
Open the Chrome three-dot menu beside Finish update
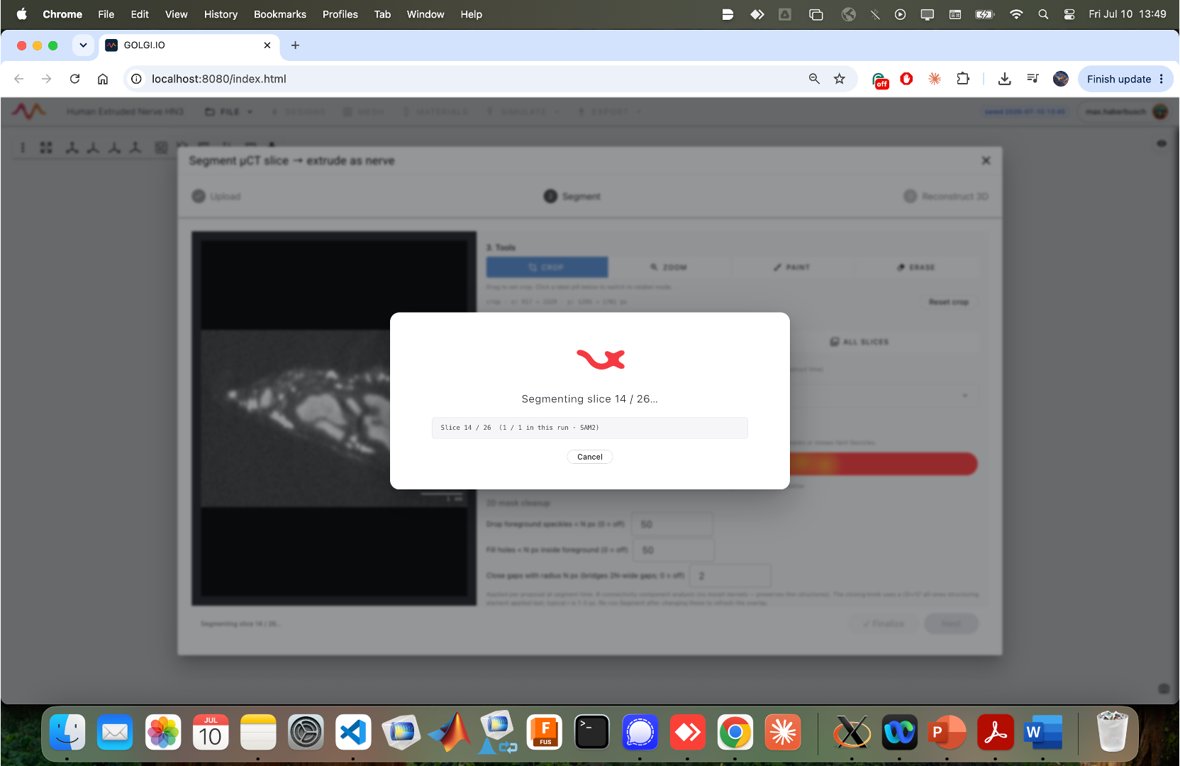[1162, 79]
